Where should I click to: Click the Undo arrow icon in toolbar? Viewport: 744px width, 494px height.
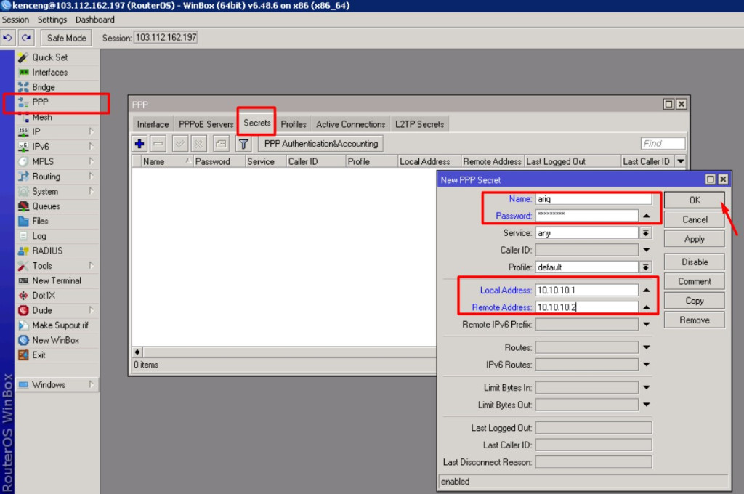[7, 38]
